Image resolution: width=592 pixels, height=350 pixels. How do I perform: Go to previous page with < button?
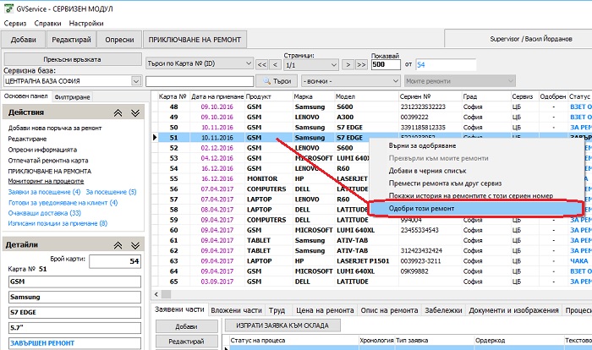tap(275, 64)
